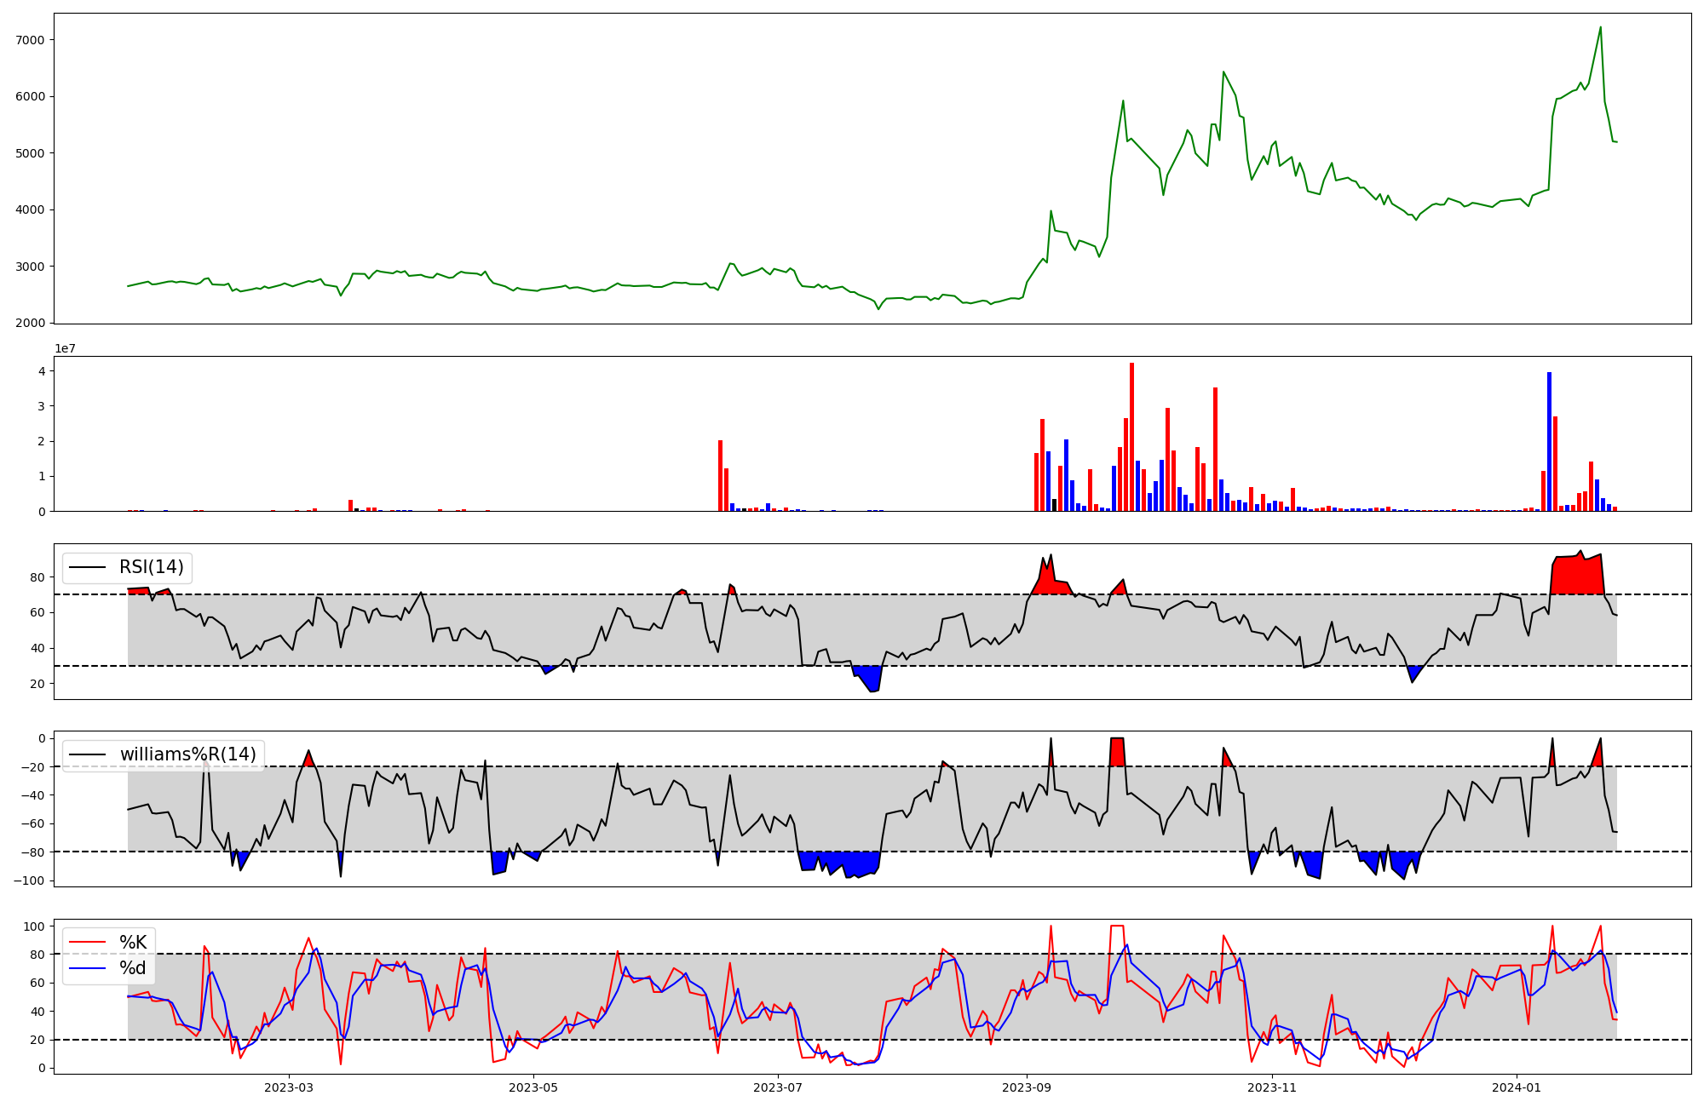Click the 2000 price axis tick label
Image resolution: width=1704 pixels, height=1107 pixels.
pos(32,323)
